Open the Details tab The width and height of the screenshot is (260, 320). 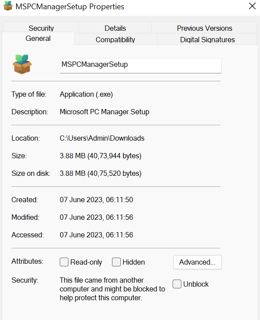click(115, 28)
